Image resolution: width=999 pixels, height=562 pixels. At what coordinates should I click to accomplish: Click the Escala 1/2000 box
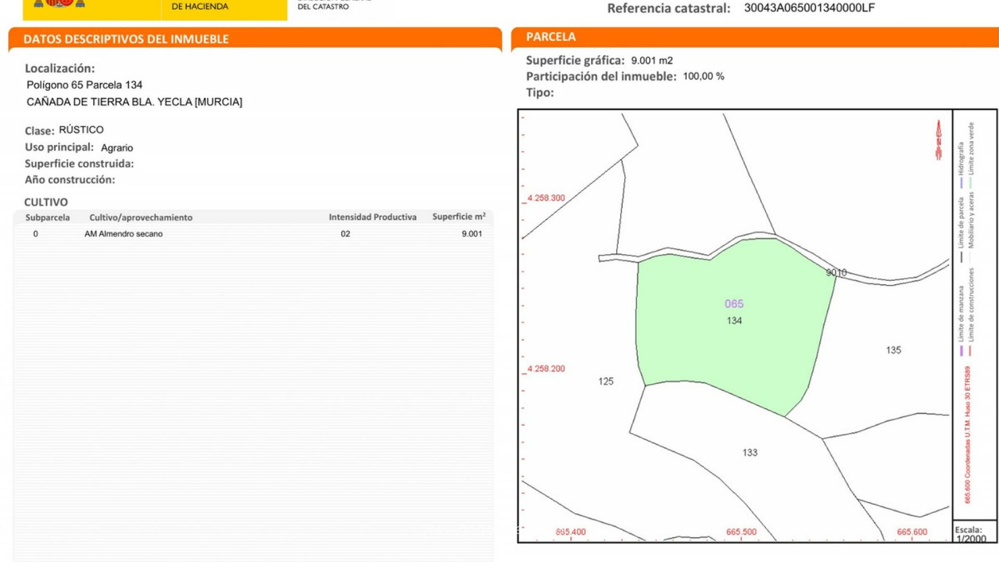(974, 533)
